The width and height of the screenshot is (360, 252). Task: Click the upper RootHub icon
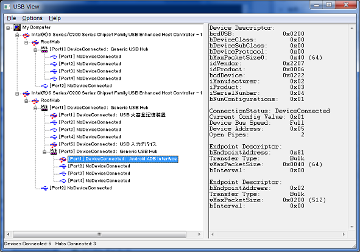35,43
